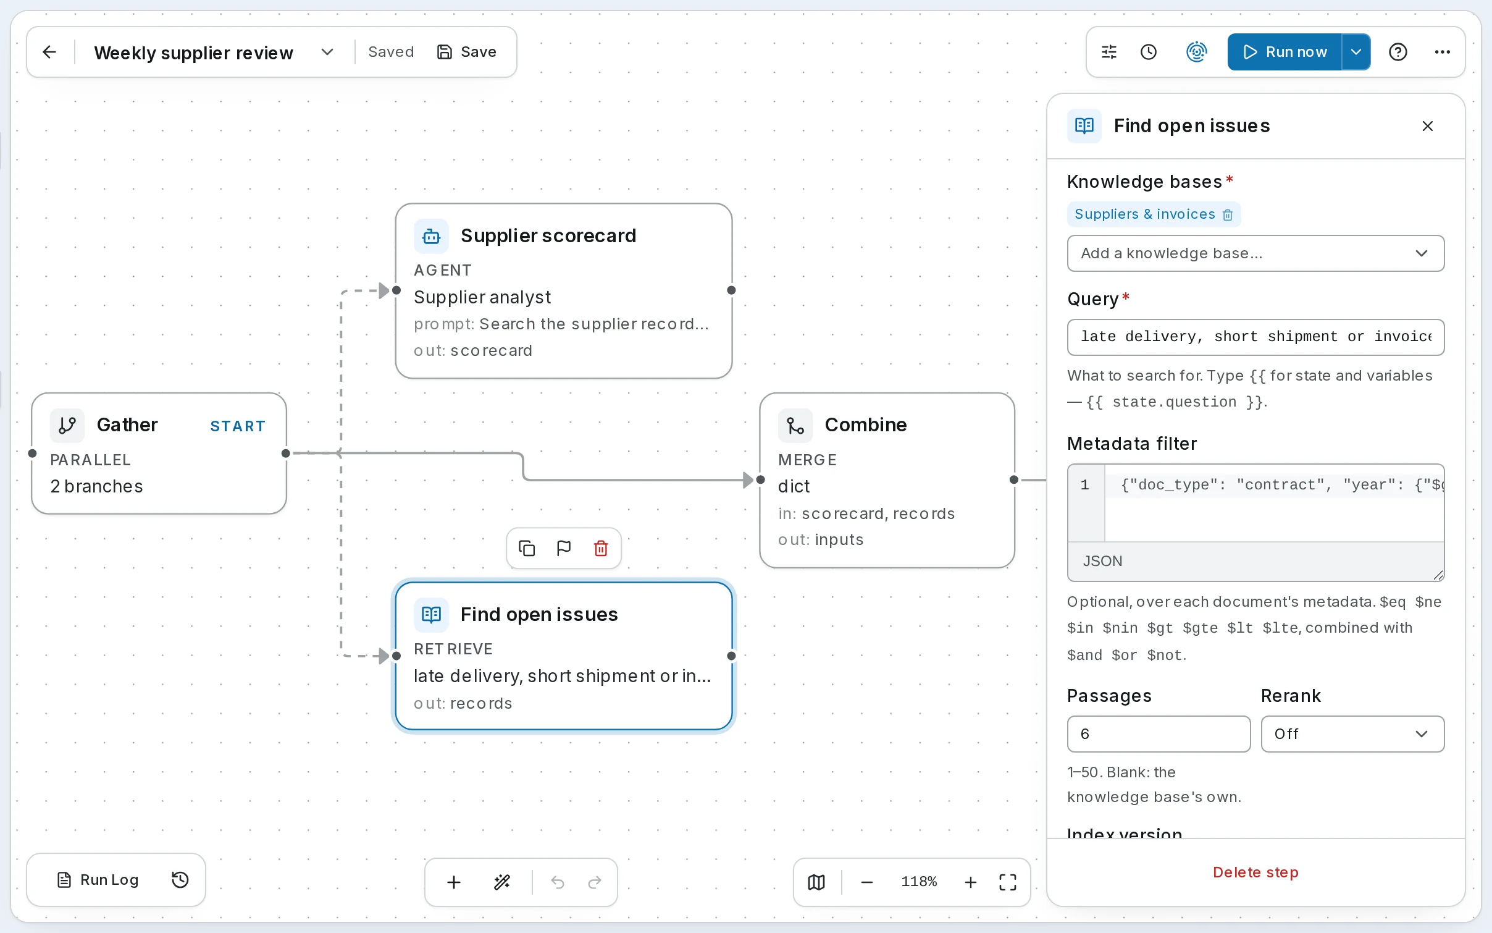Image resolution: width=1492 pixels, height=933 pixels.
Task: Click into the Query field
Action: coord(1255,337)
